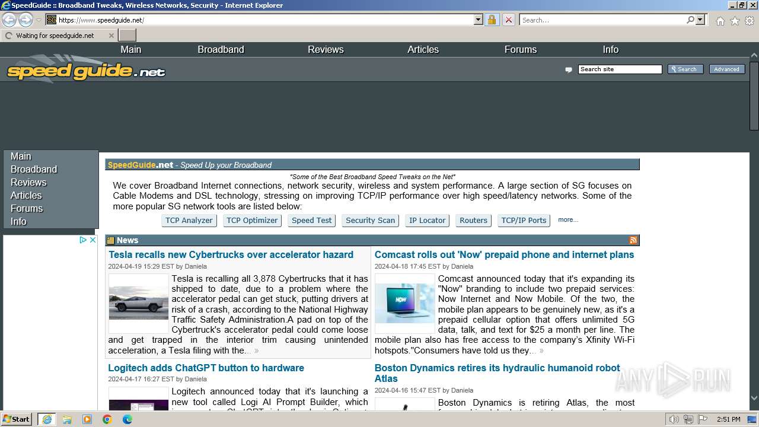Open Reviews in the left sidebar
759x427 pixels.
(x=28, y=183)
